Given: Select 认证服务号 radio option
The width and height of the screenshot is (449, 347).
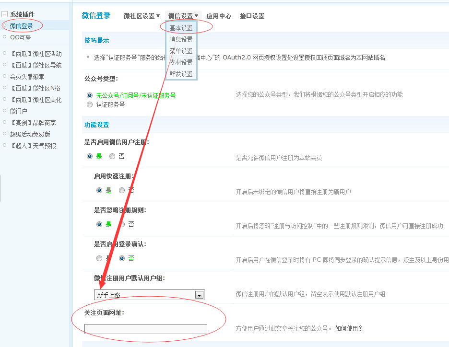Looking at the screenshot, I should coord(90,104).
